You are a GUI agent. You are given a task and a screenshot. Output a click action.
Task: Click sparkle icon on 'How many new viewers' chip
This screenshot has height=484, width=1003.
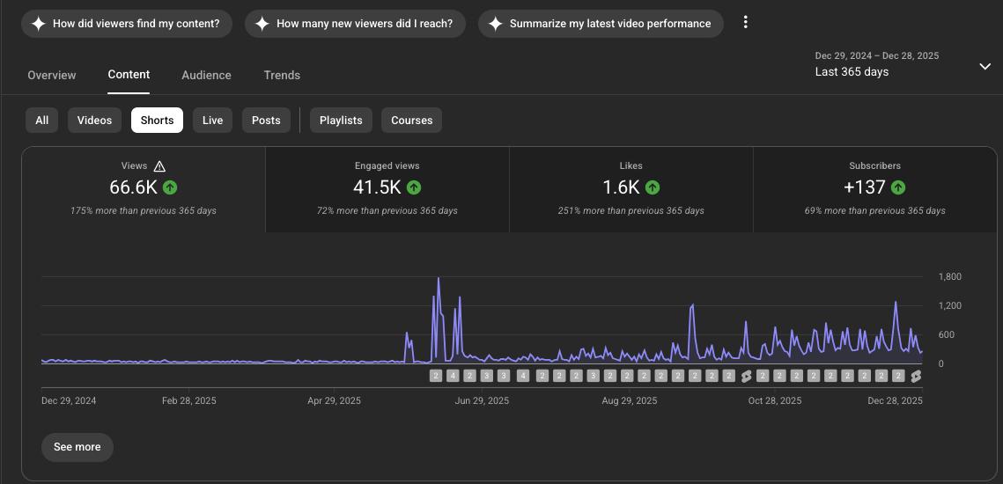262,24
